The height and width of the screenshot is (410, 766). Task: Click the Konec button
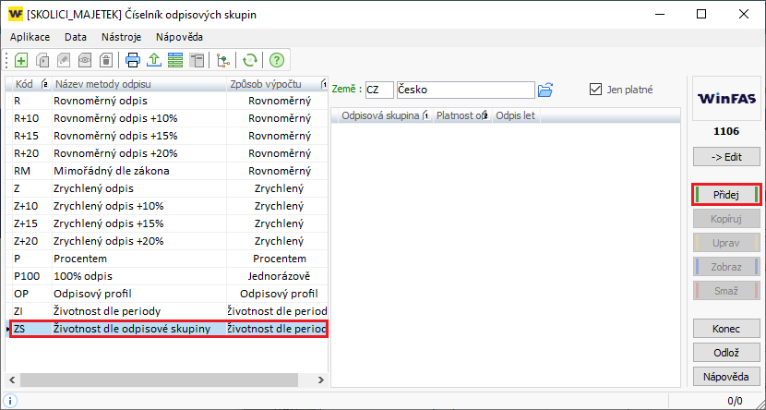click(724, 327)
